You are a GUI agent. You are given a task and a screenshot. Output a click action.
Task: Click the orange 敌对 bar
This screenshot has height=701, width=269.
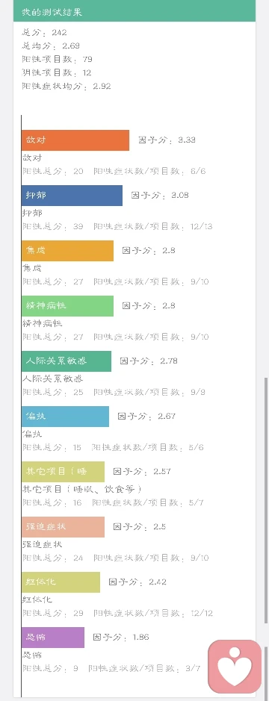coord(75,140)
